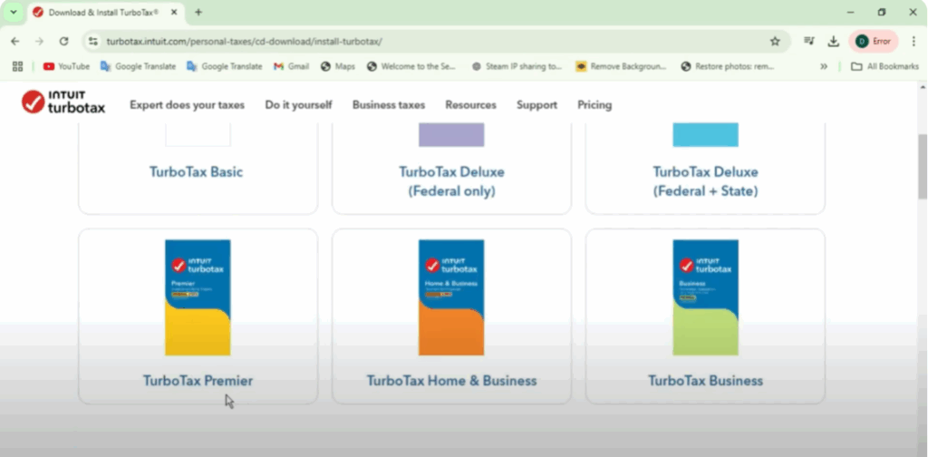Open the second Google Translate bookmark
928x457 pixels.
(225, 66)
